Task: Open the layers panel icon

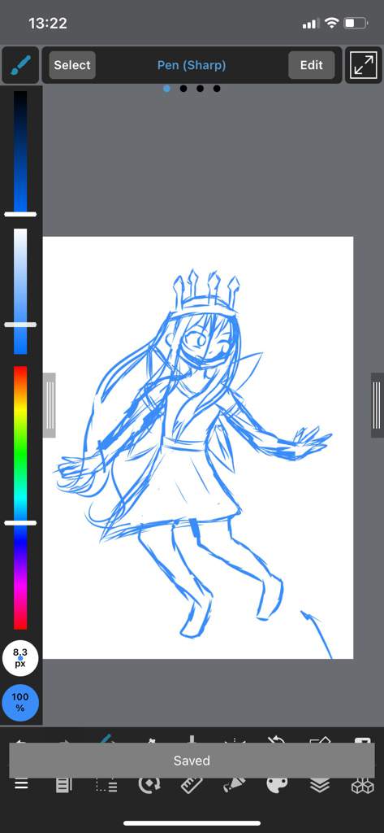Action: point(320,785)
